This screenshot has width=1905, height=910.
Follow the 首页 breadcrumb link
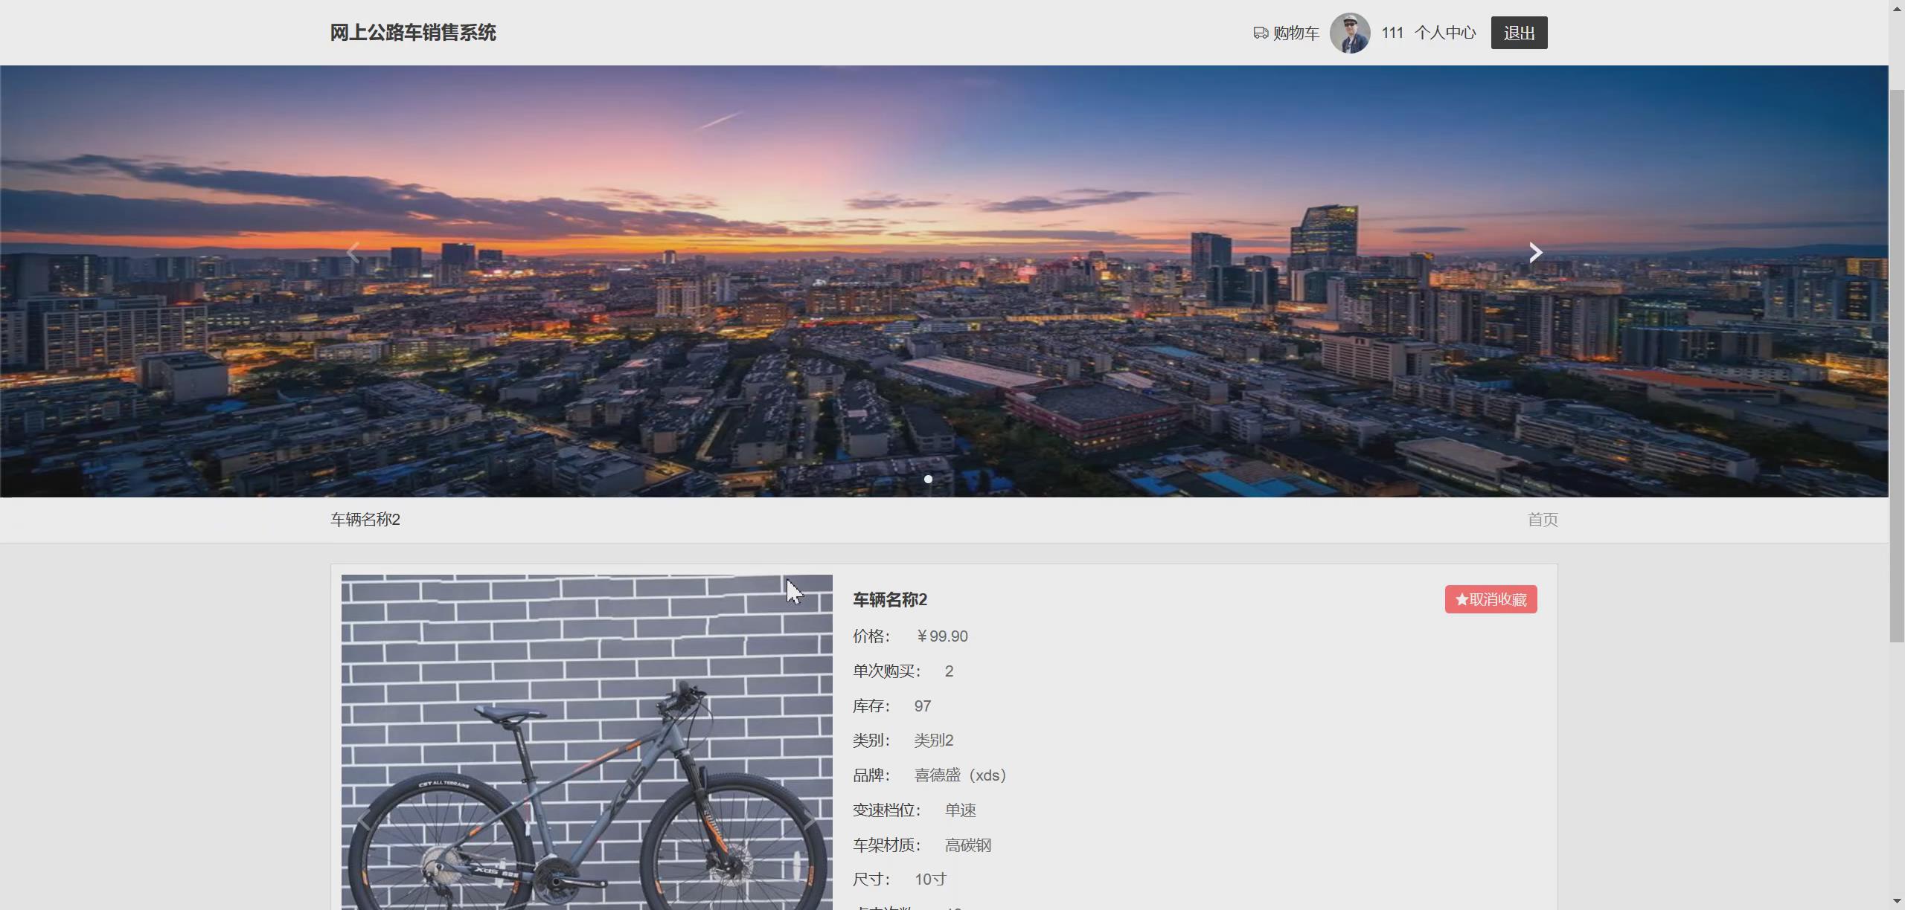(1542, 520)
